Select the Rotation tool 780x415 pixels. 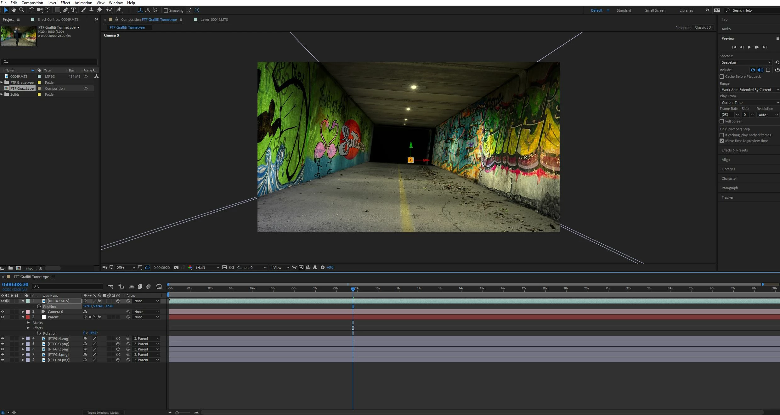coord(31,10)
